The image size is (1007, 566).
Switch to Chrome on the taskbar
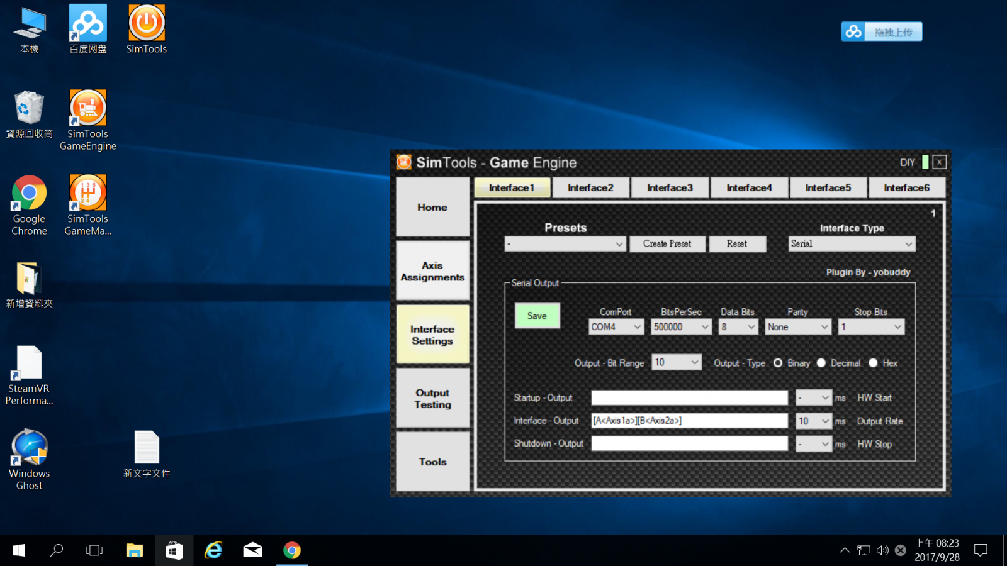pyautogui.click(x=292, y=550)
